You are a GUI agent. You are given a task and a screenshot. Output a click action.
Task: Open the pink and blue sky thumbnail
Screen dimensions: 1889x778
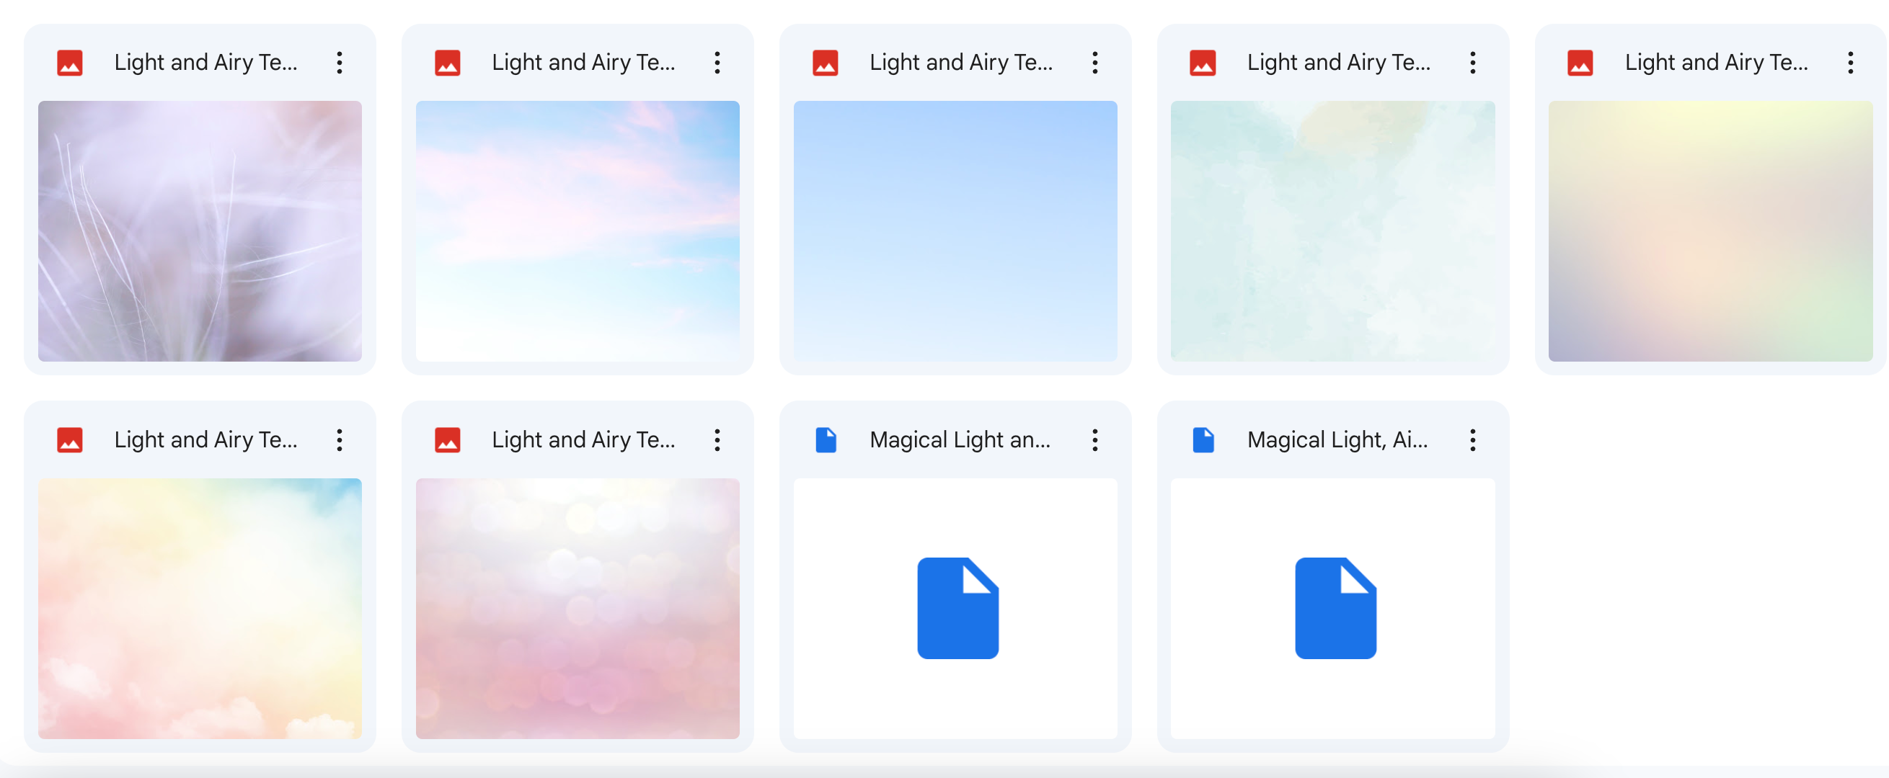tap(577, 231)
